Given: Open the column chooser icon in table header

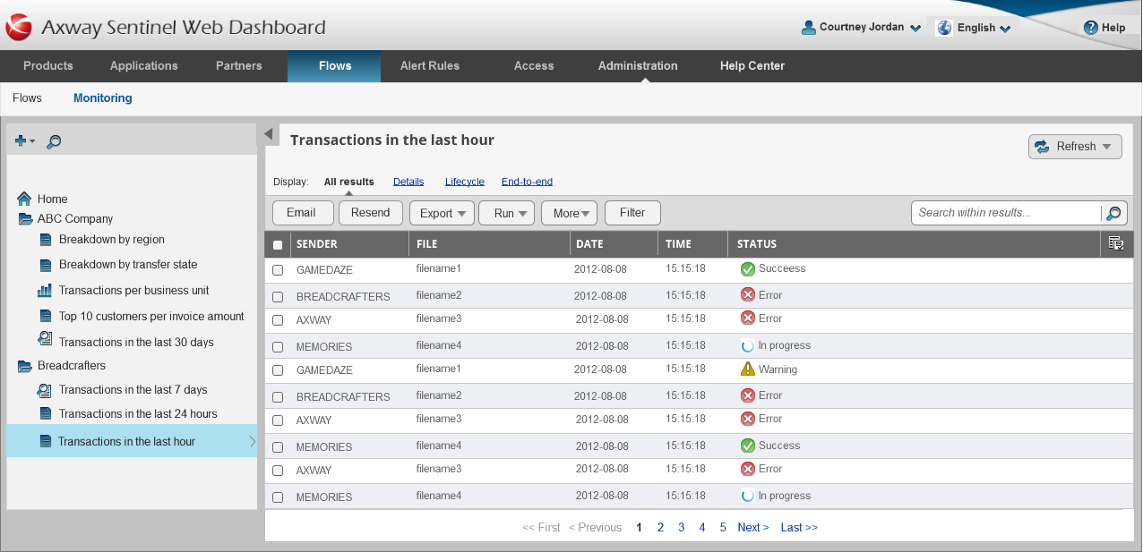Looking at the screenshot, I should click(x=1116, y=242).
